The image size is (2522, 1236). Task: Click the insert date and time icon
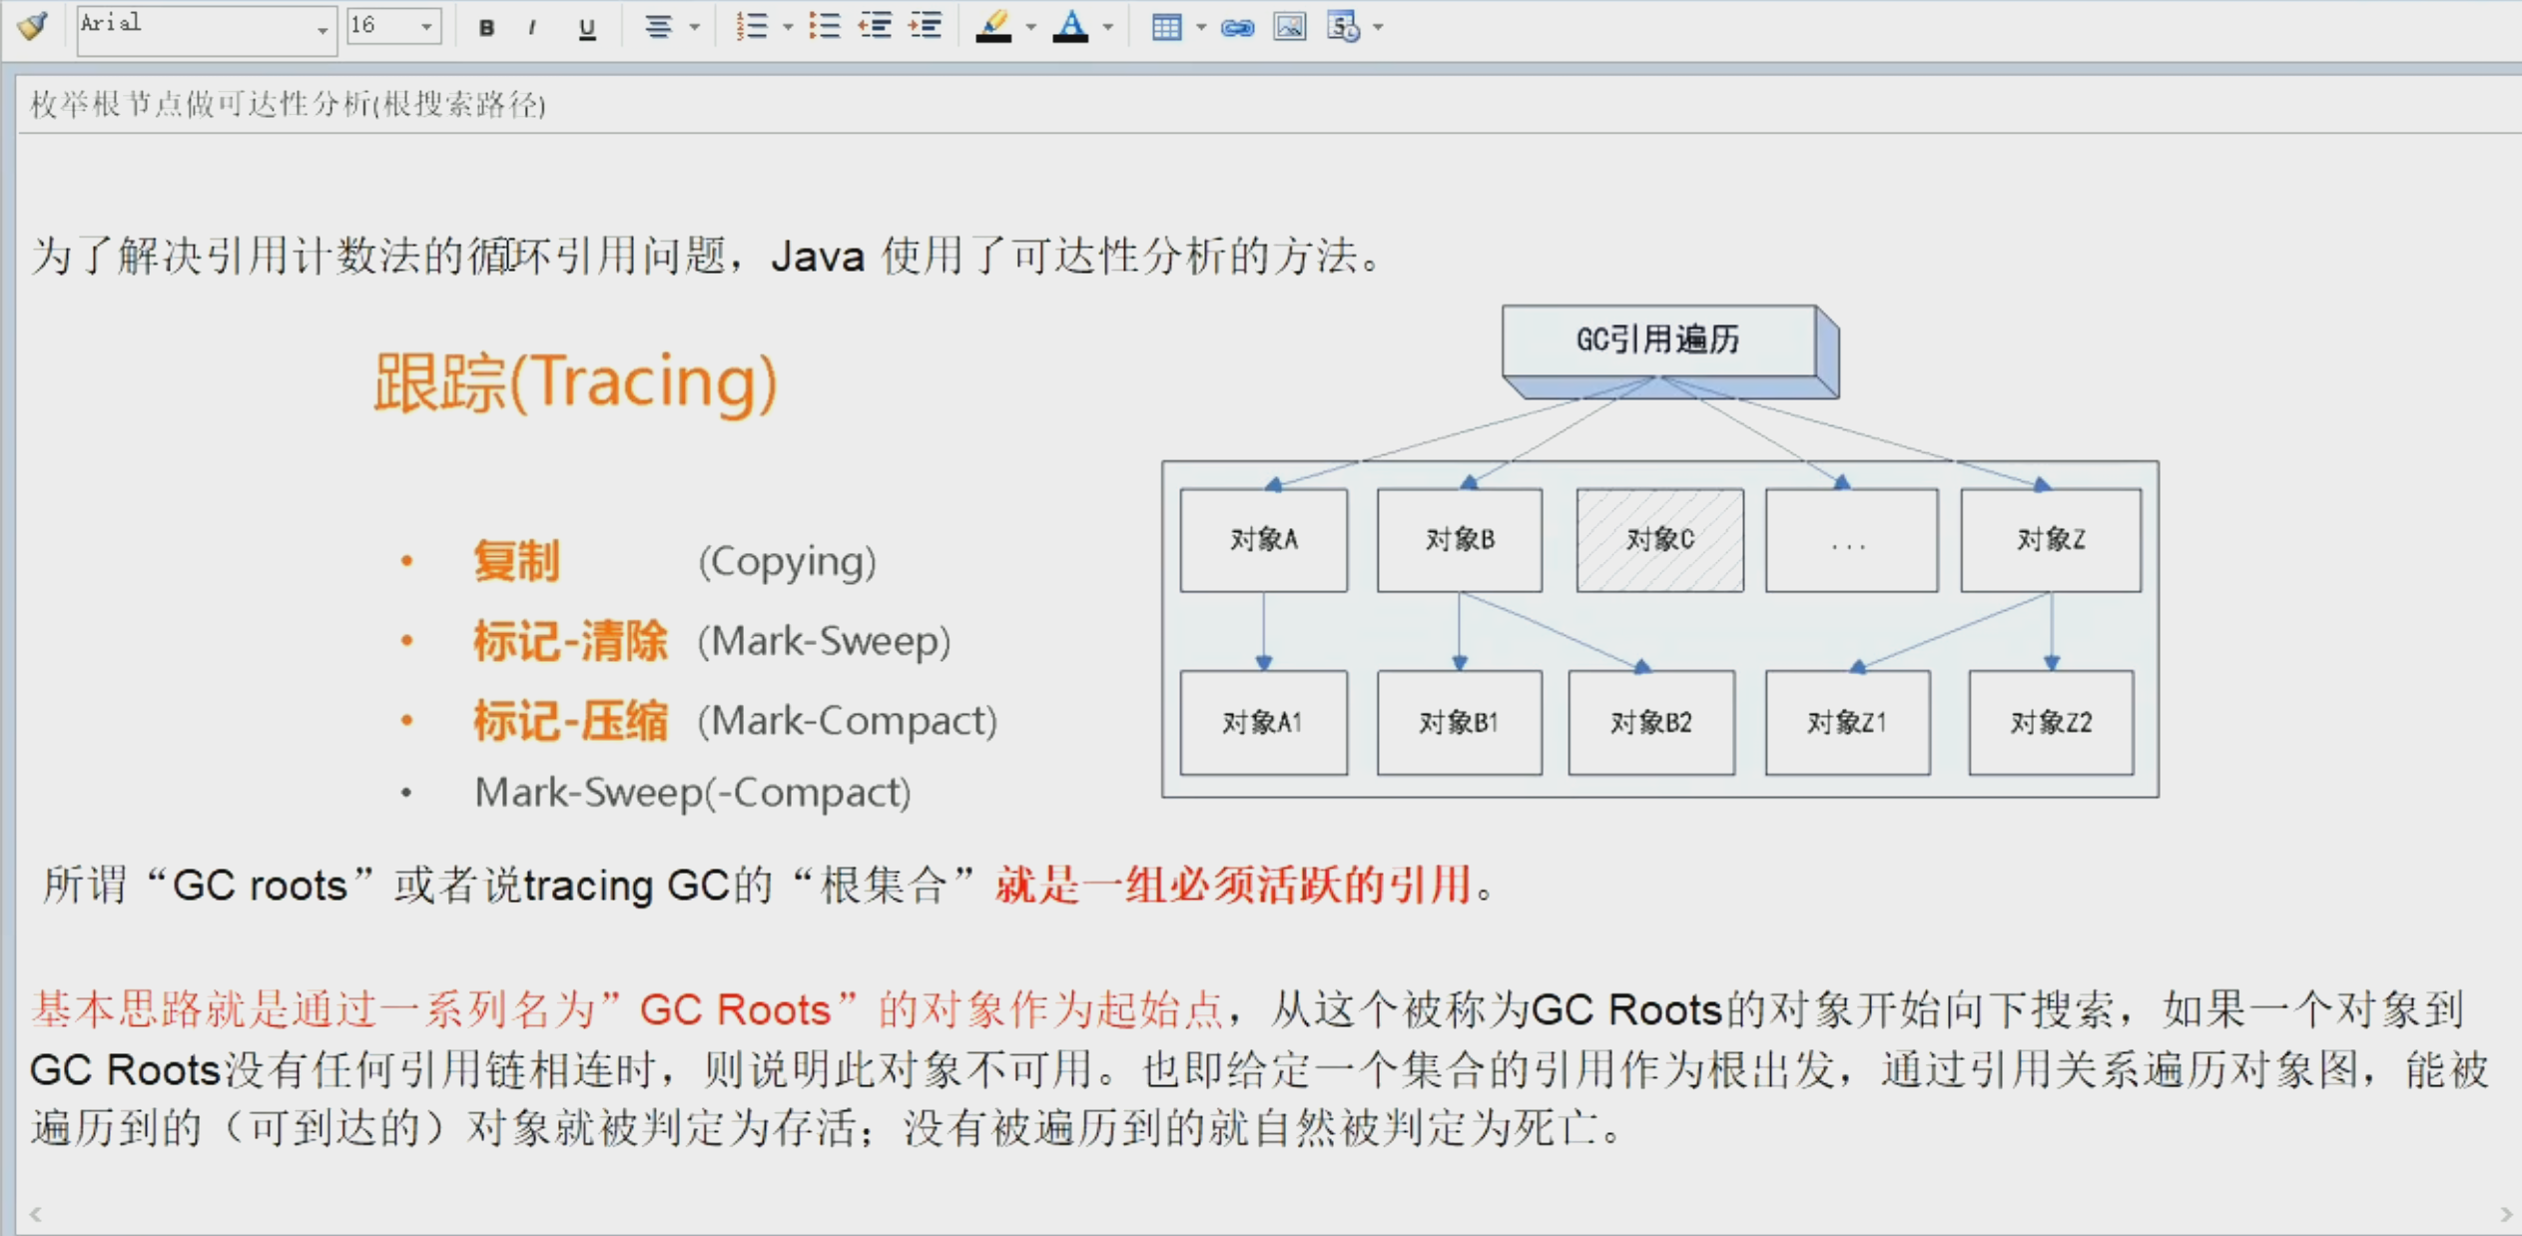(x=1344, y=27)
